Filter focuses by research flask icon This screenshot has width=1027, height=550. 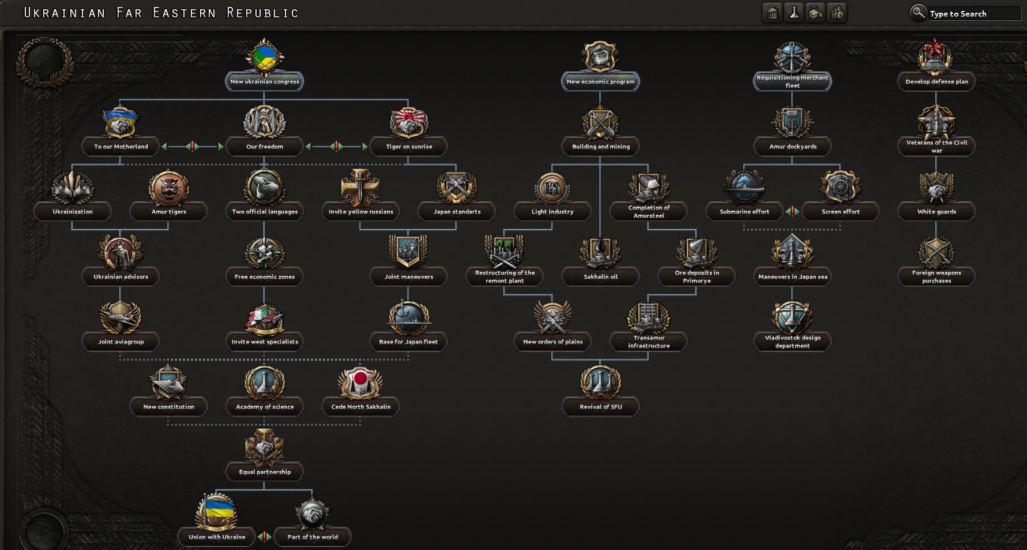click(x=794, y=13)
